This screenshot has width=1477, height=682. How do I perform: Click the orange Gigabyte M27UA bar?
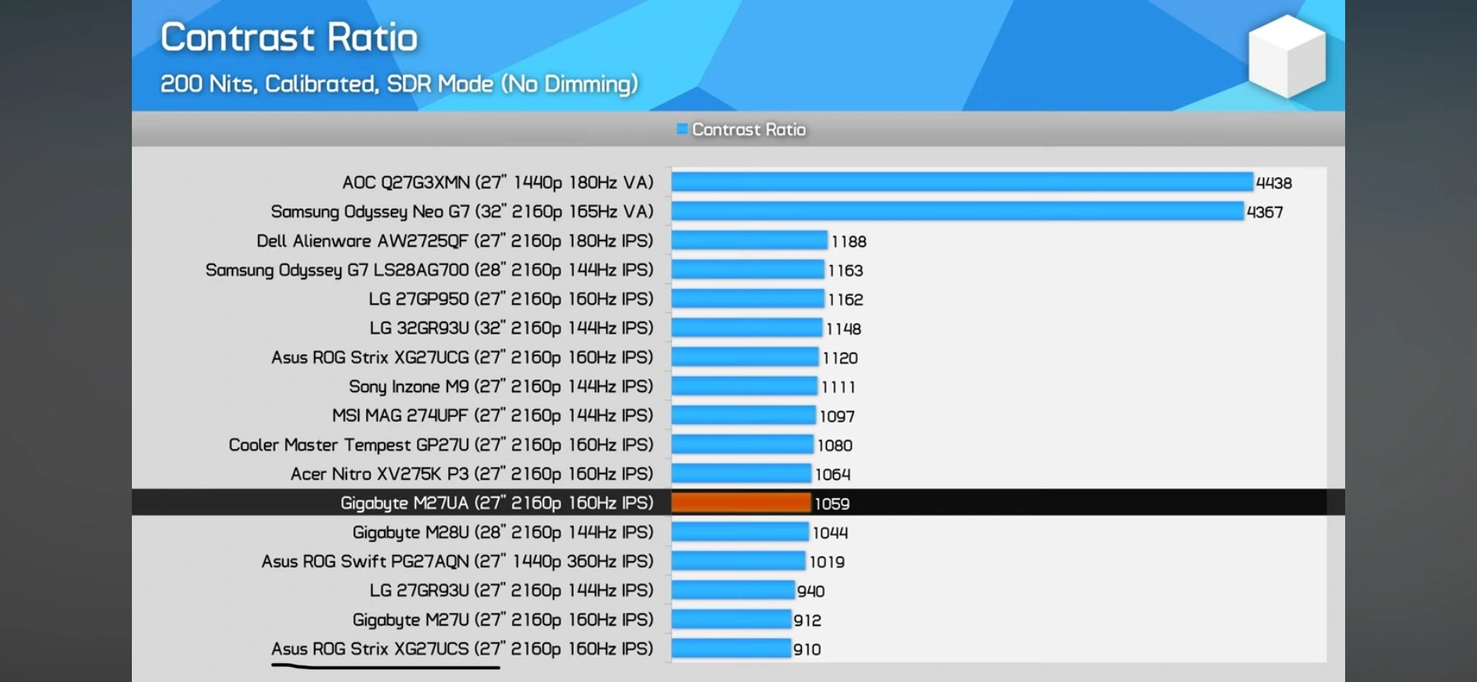(x=741, y=502)
